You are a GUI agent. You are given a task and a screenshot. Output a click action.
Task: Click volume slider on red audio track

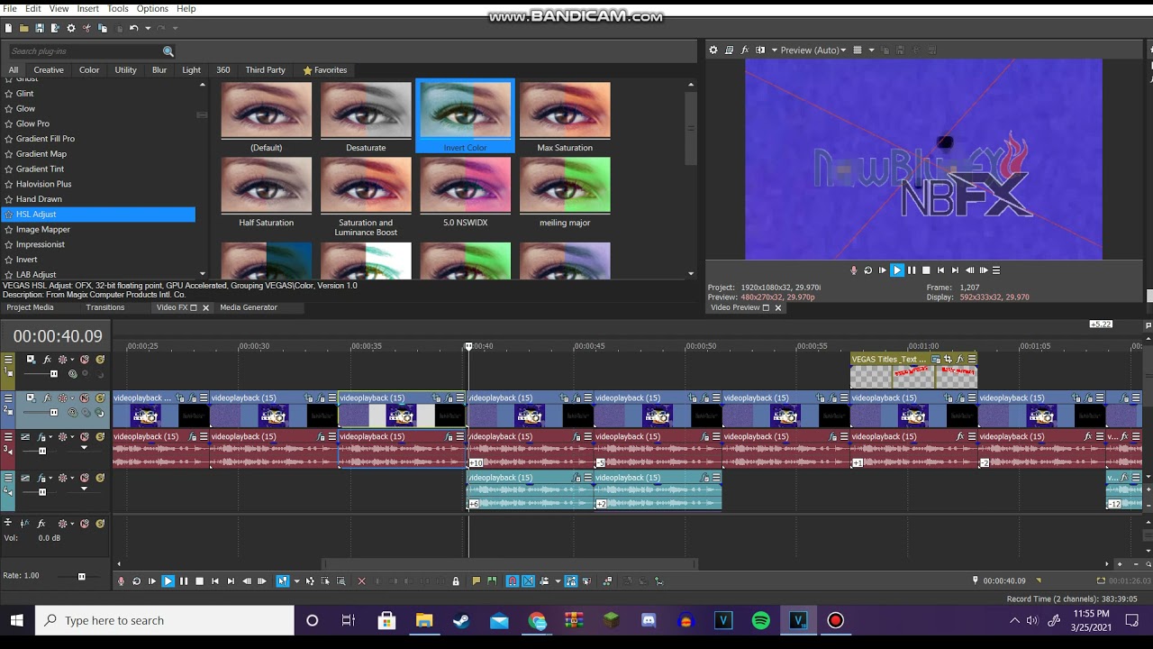click(42, 451)
